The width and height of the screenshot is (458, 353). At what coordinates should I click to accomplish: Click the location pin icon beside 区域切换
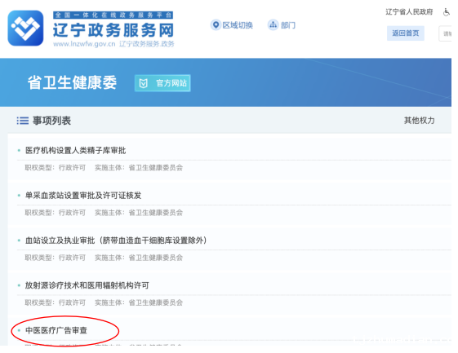coord(216,25)
